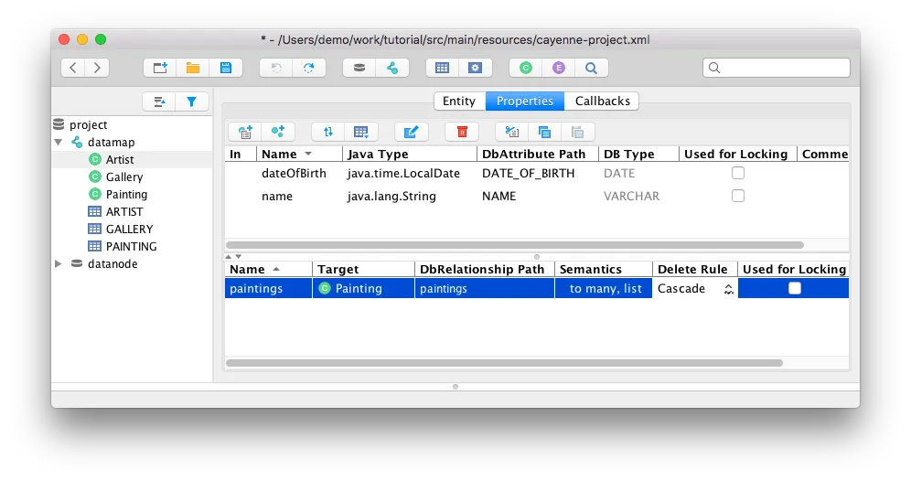Click the search input field
The image size is (911, 481).
[777, 68]
